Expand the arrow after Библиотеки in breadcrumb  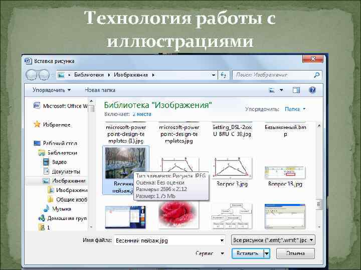(x=109, y=75)
